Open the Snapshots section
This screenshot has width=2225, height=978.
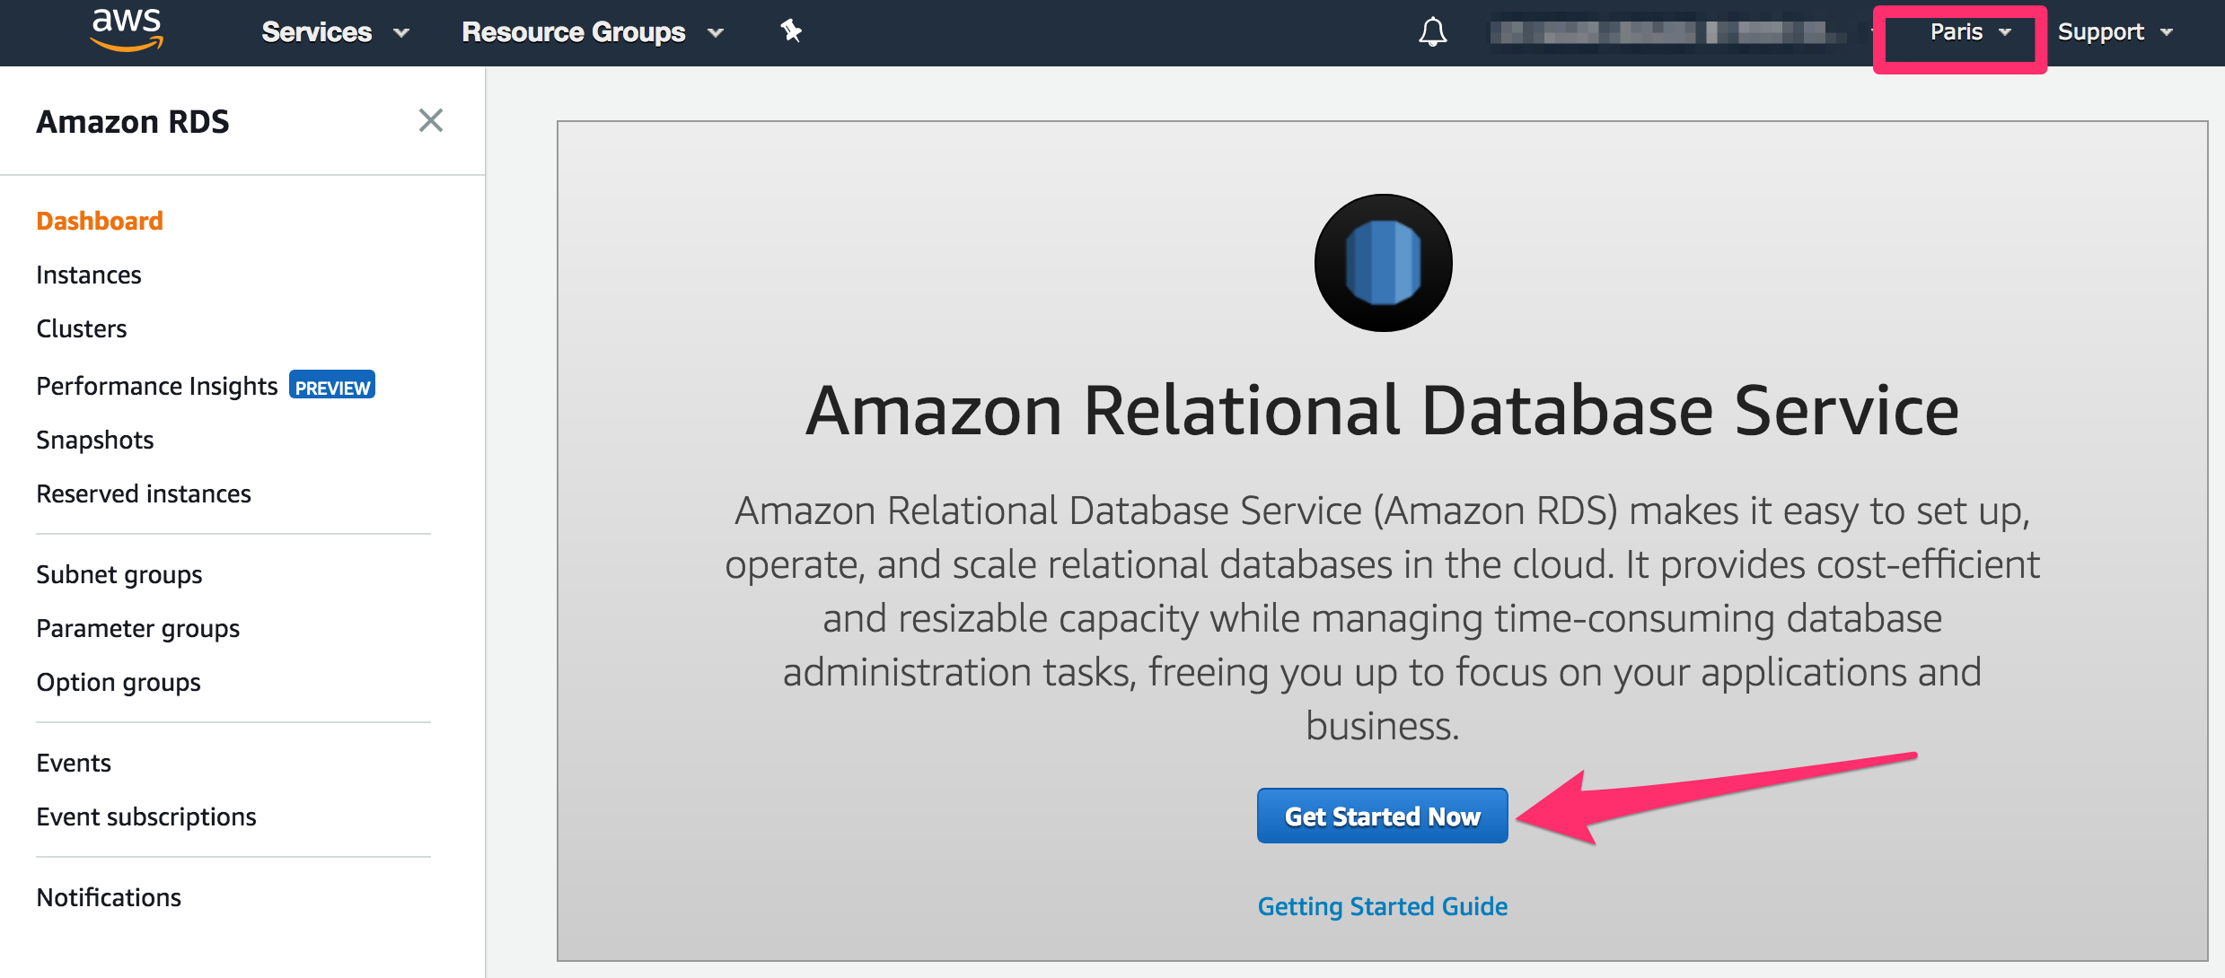(x=93, y=440)
